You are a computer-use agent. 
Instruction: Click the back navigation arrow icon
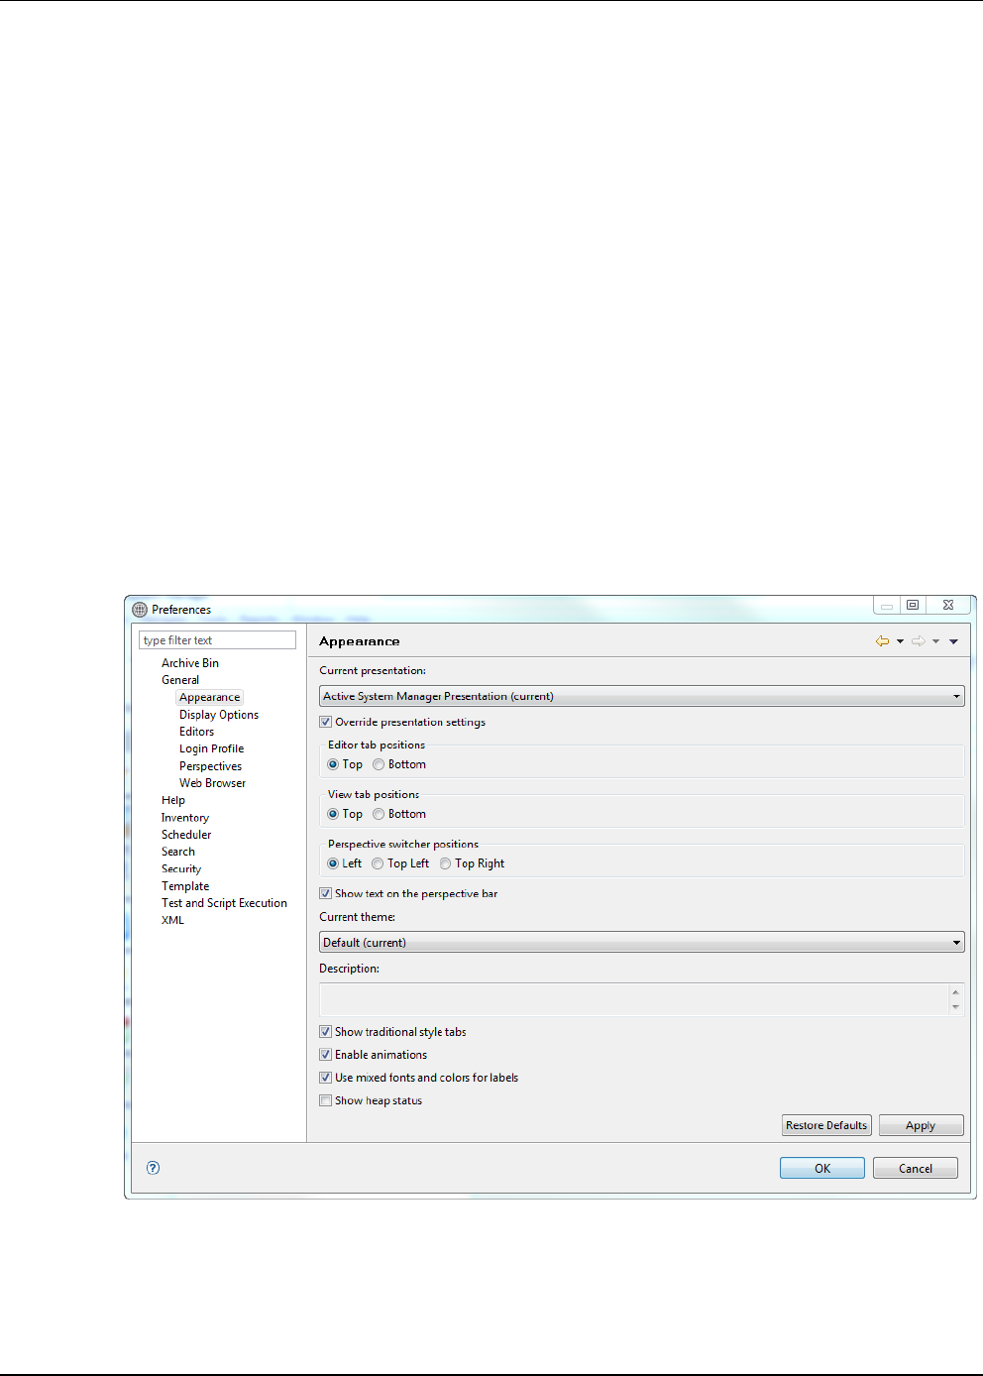coord(882,641)
